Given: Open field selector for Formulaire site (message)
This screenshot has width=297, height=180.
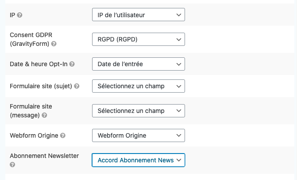Looking at the screenshot, I should 139,111.
